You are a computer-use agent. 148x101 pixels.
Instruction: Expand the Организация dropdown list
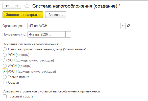(x=123, y=26)
